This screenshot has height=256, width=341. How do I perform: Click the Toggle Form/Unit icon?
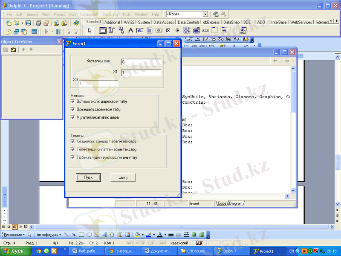point(24,32)
